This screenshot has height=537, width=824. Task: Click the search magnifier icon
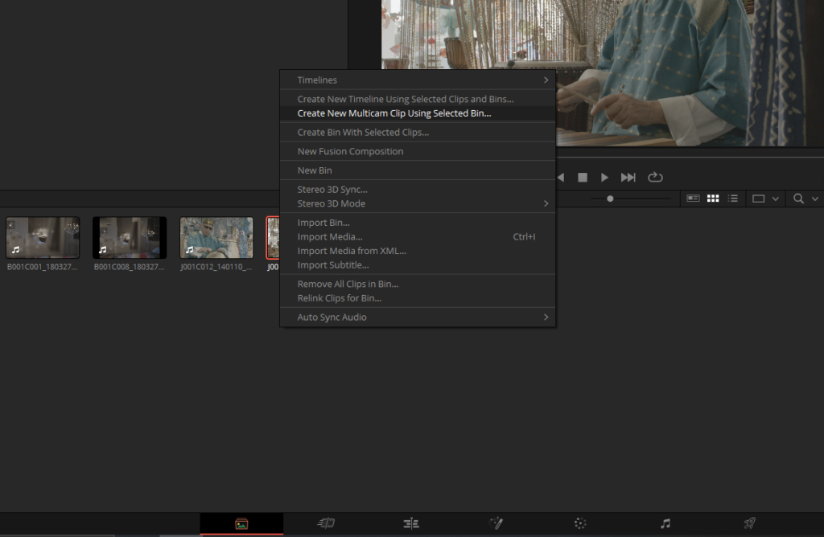(x=798, y=199)
